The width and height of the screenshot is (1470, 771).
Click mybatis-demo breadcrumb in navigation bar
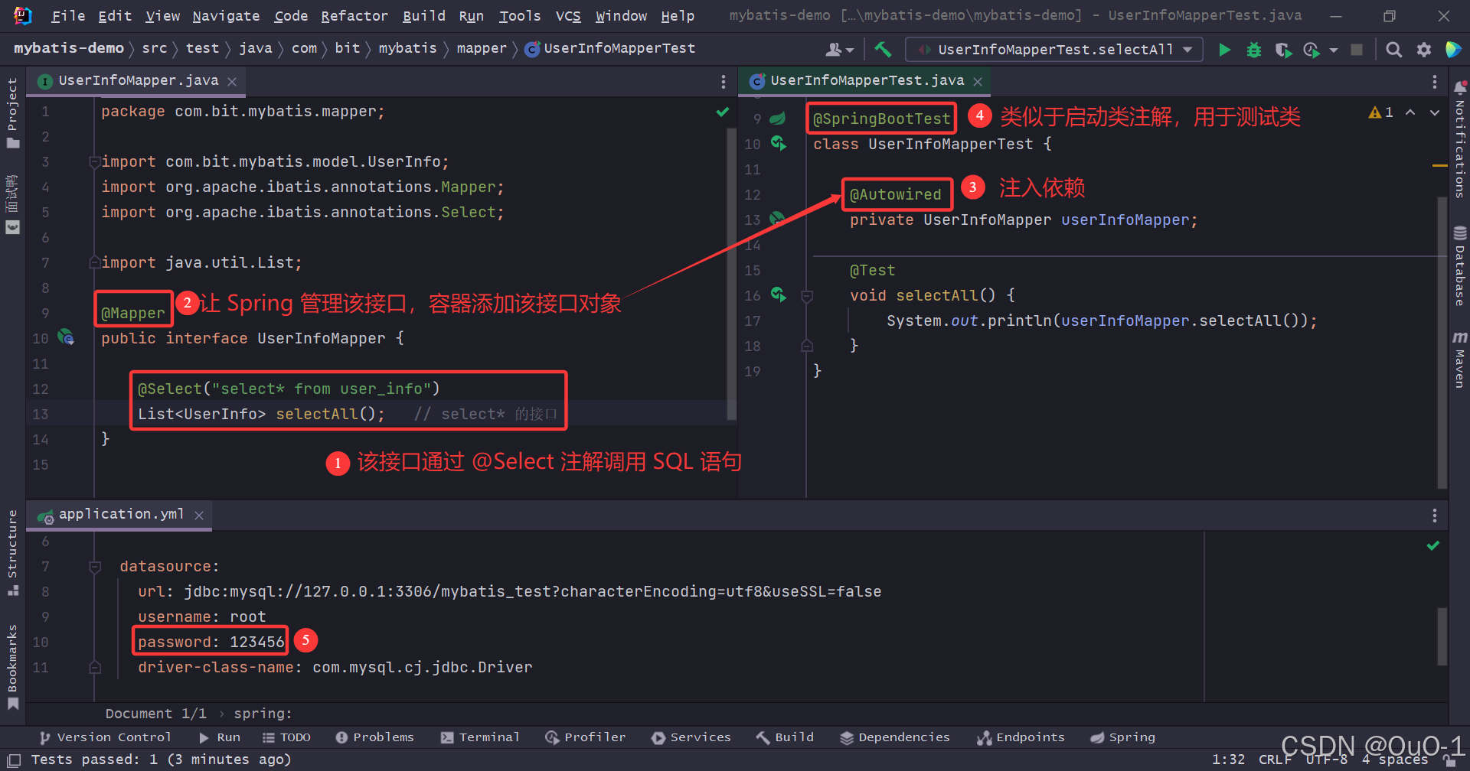point(69,48)
